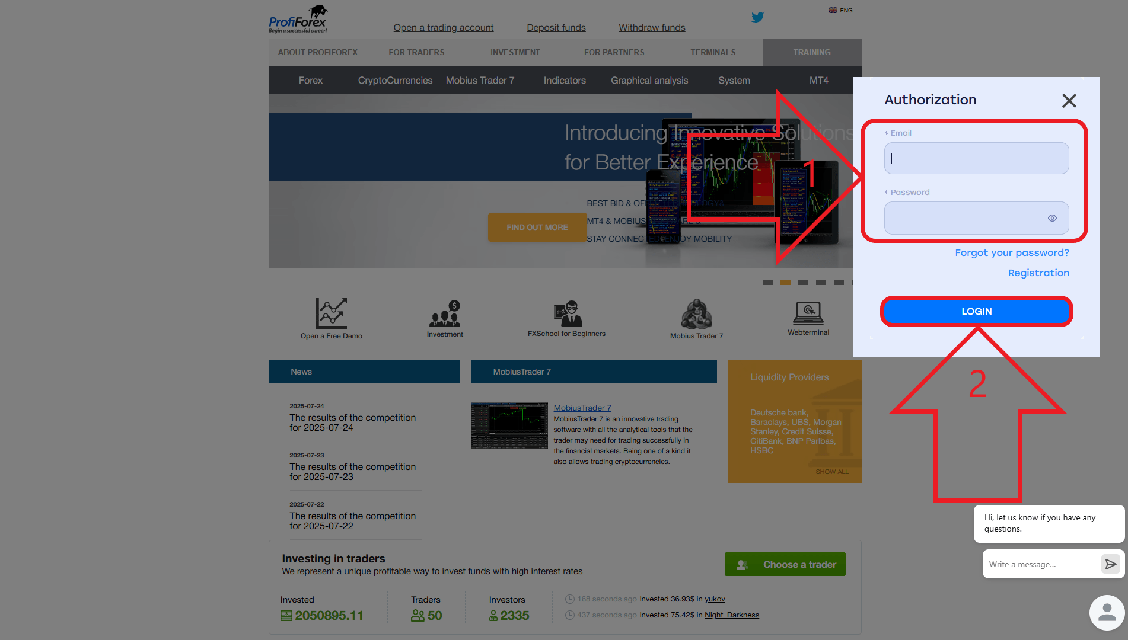Viewport: 1128px width, 640px height.
Task: Click the Choose a trader button
Action: [785, 564]
